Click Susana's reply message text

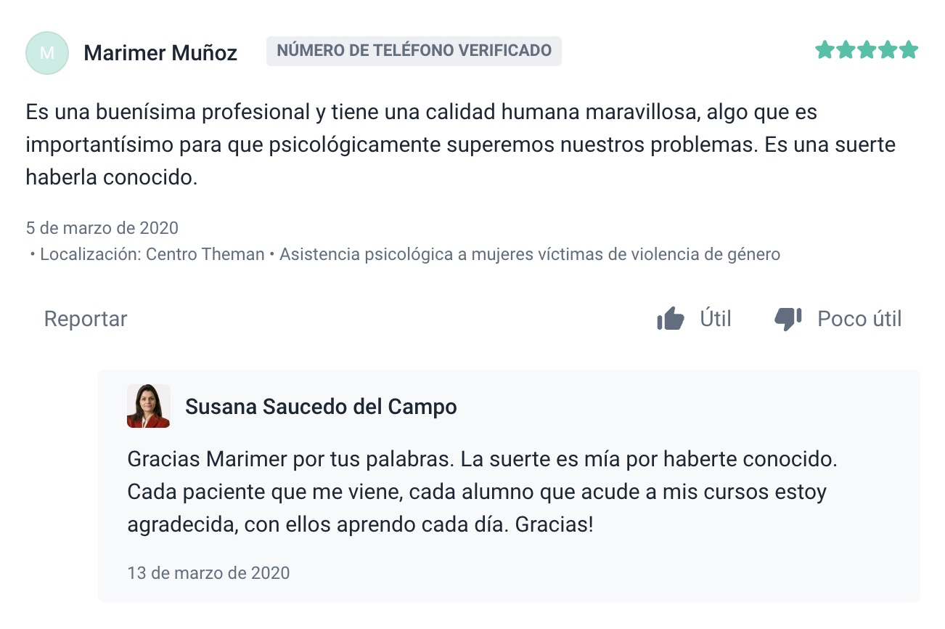coord(479,492)
